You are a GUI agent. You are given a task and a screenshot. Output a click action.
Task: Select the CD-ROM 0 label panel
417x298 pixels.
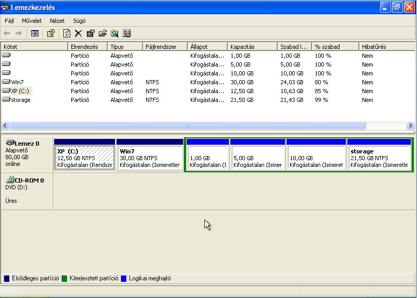point(27,191)
